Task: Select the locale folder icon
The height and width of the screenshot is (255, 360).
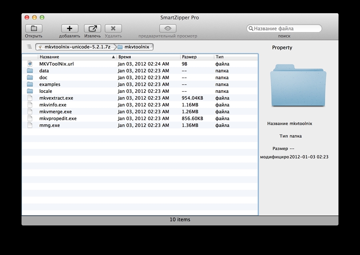Action: click(x=30, y=91)
